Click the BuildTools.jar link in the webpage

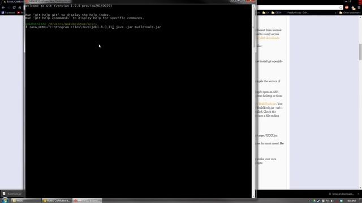[x=266, y=104]
